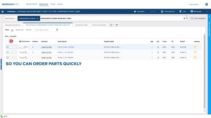The image size is (211, 118).
Task: Open the Library menu
Action: [60, 4]
